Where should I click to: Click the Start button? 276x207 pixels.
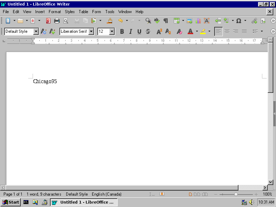(11, 202)
